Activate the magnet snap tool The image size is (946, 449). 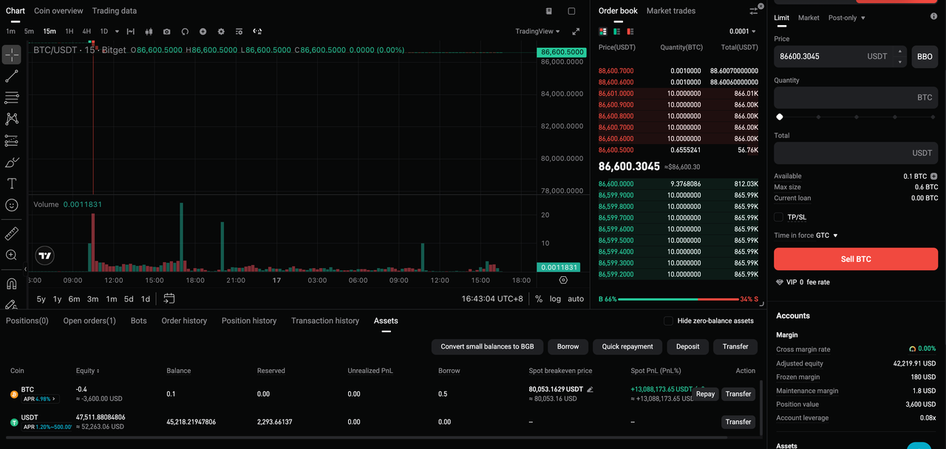coord(12,284)
